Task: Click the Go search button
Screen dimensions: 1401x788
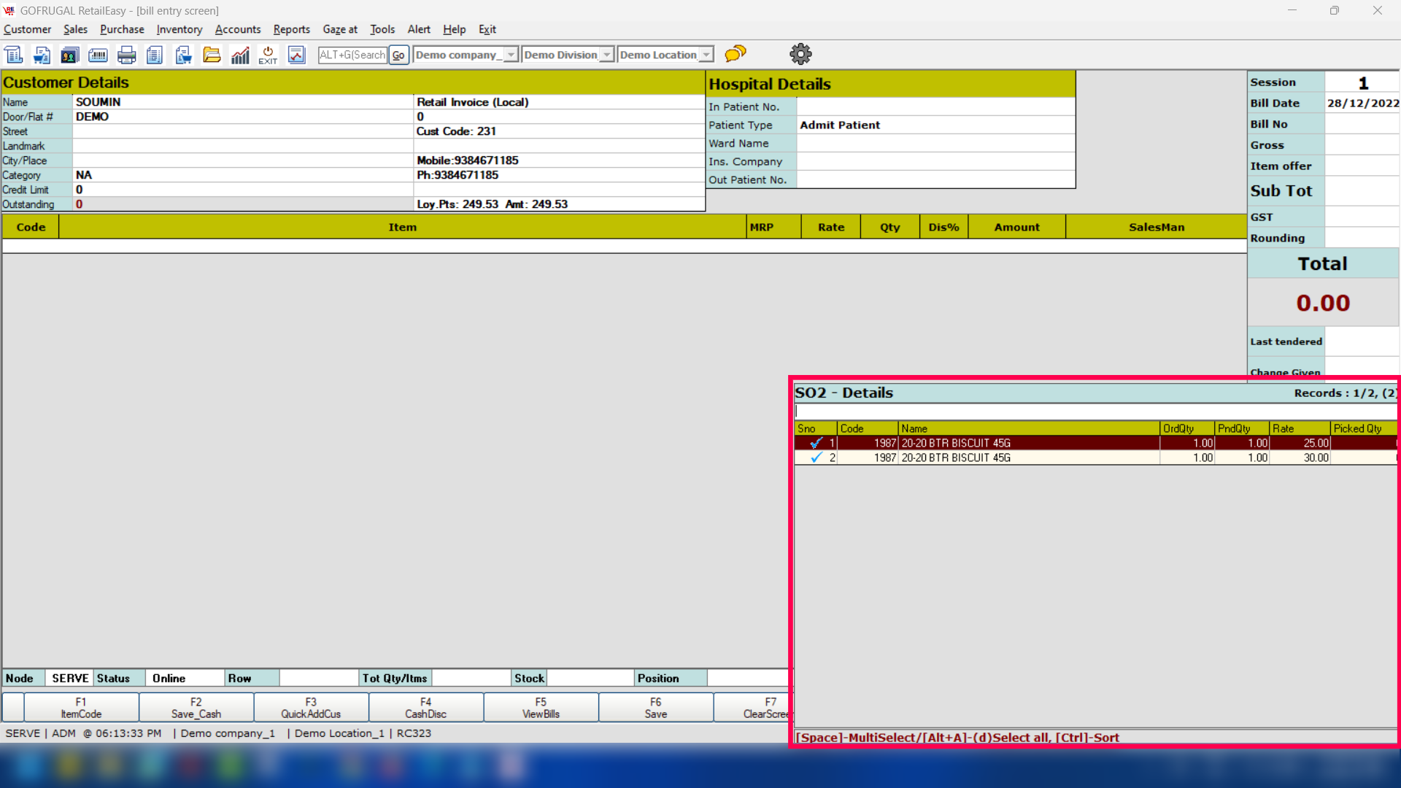Action: pyautogui.click(x=398, y=55)
